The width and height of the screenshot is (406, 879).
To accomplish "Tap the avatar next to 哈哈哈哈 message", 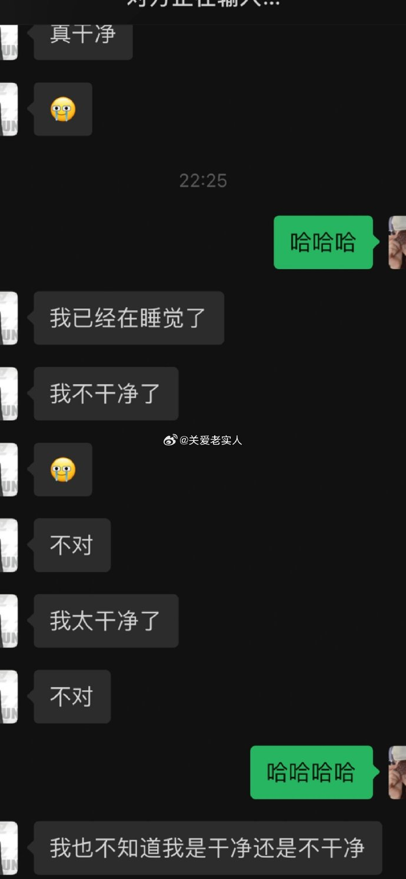I will pyautogui.click(x=397, y=772).
